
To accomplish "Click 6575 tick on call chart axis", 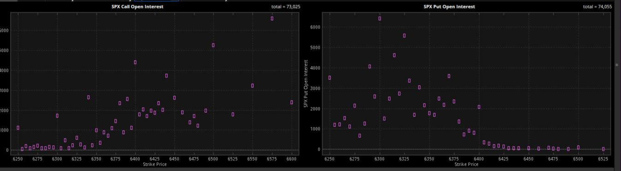I will point(272,159).
